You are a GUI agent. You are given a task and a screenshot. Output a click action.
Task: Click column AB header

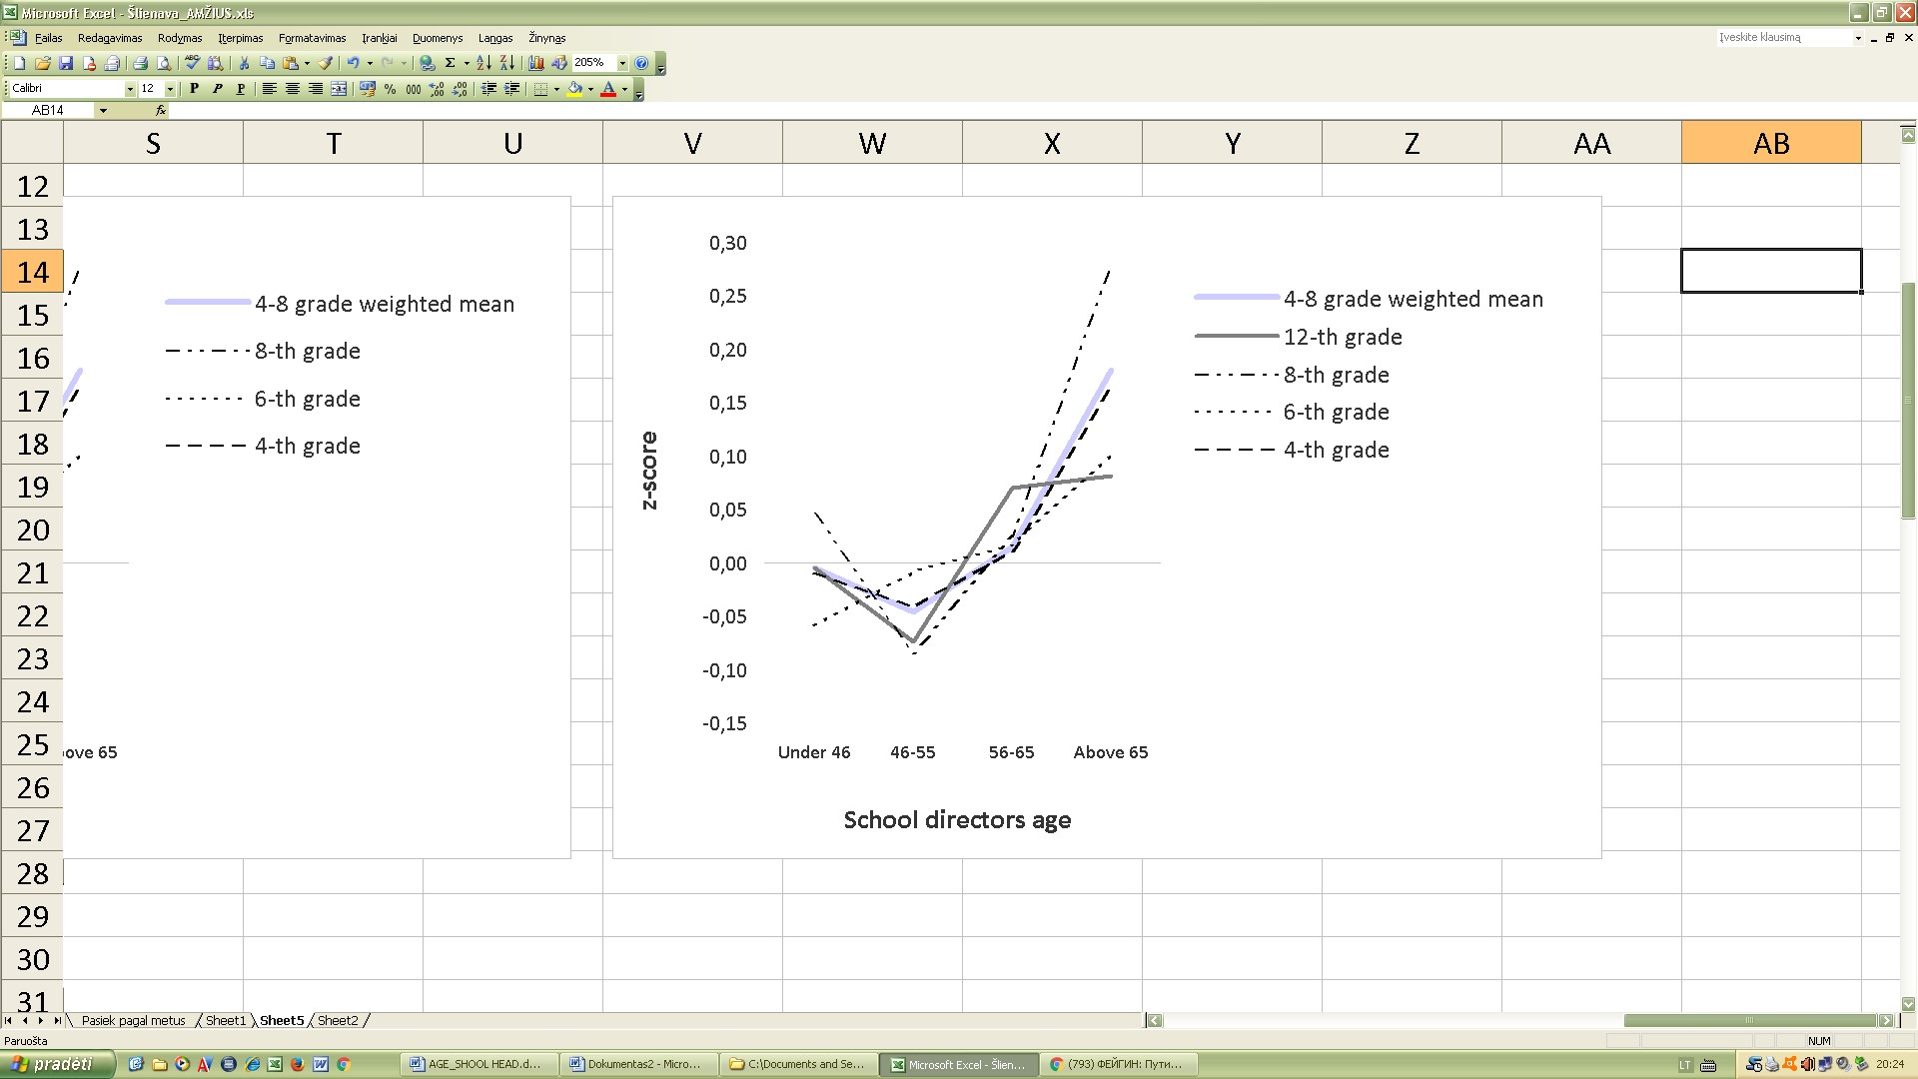[x=1771, y=143]
